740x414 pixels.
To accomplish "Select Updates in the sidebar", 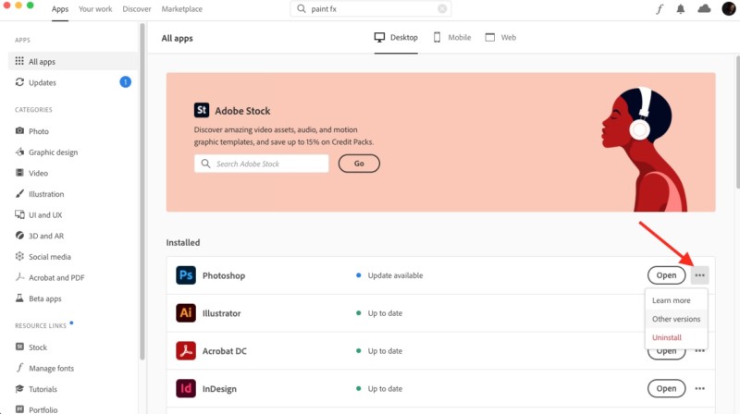I will click(x=42, y=82).
